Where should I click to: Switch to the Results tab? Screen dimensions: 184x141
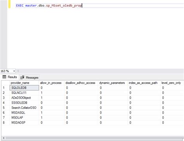(x=10, y=77)
